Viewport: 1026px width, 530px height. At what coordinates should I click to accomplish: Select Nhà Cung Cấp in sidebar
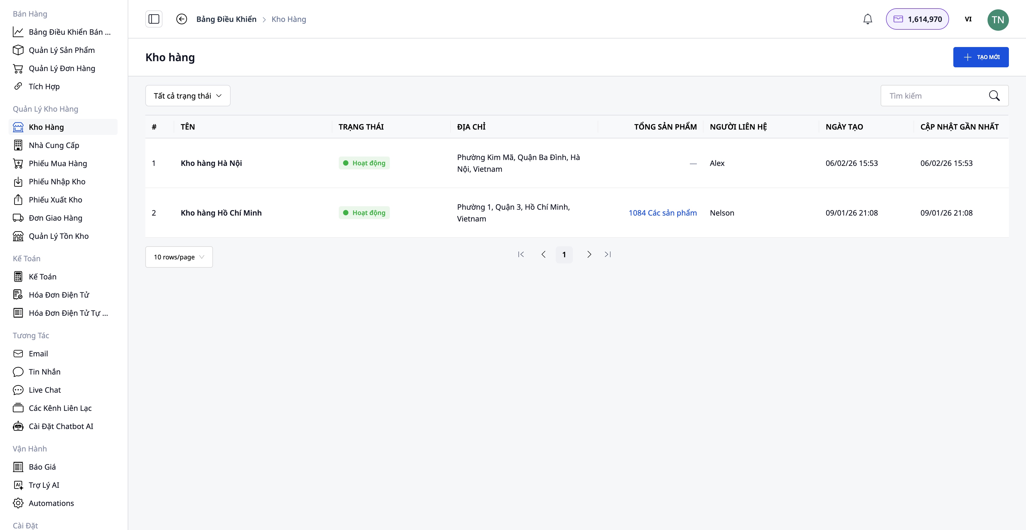click(x=53, y=145)
